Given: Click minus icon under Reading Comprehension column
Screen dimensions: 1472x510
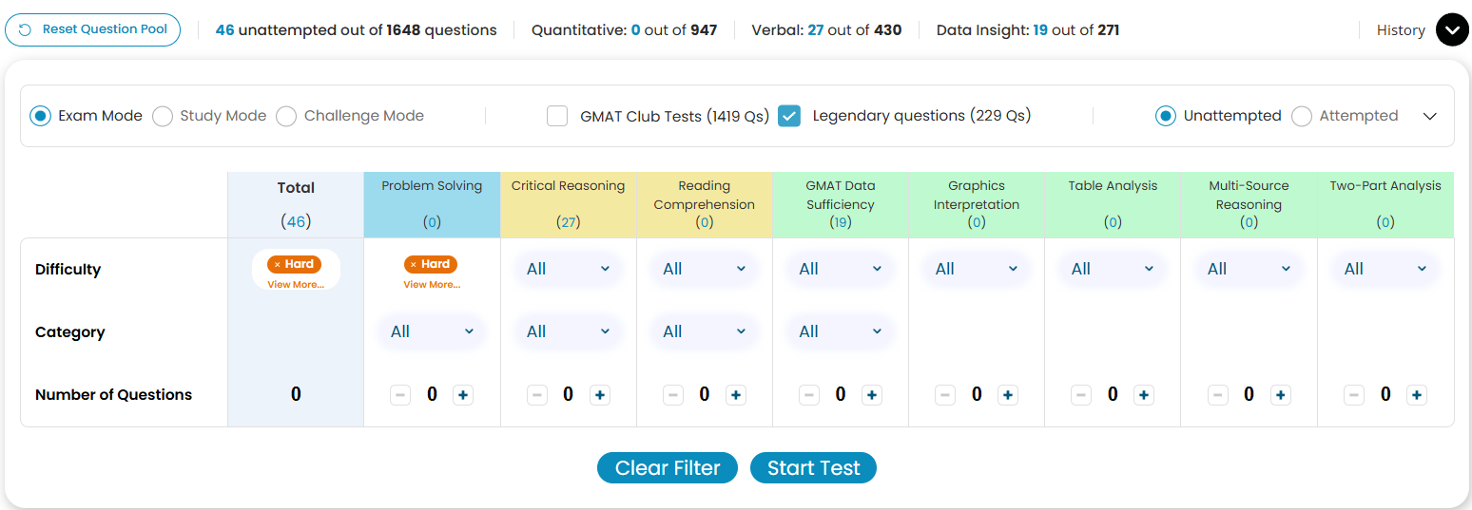Looking at the screenshot, I should pos(673,395).
